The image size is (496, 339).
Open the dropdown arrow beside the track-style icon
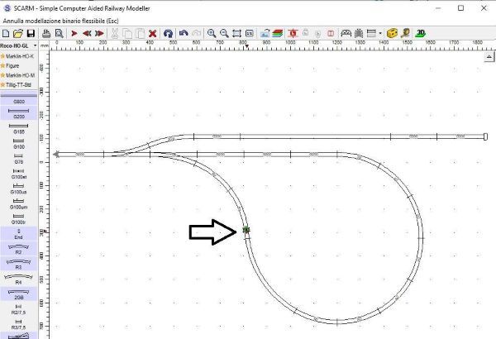coord(380,34)
